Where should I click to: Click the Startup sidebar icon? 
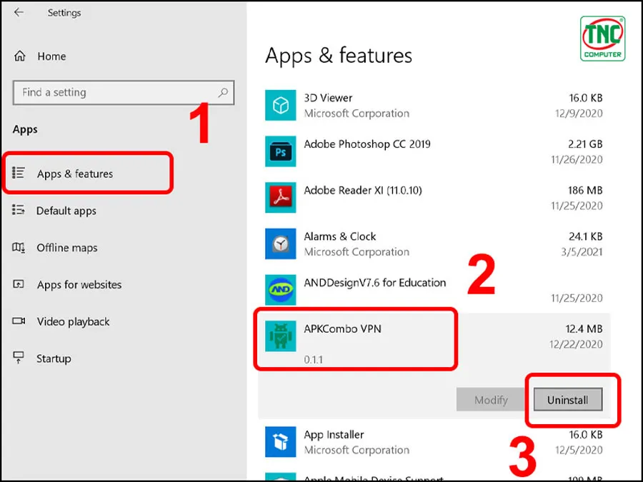click(19, 358)
